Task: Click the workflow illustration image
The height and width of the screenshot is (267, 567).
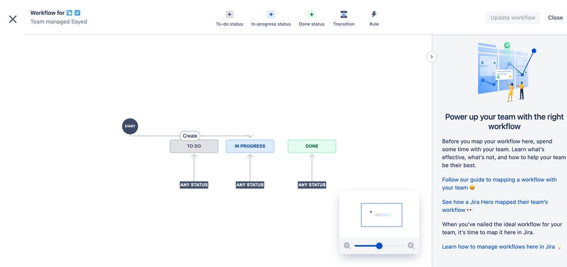Action: pos(506,71)
